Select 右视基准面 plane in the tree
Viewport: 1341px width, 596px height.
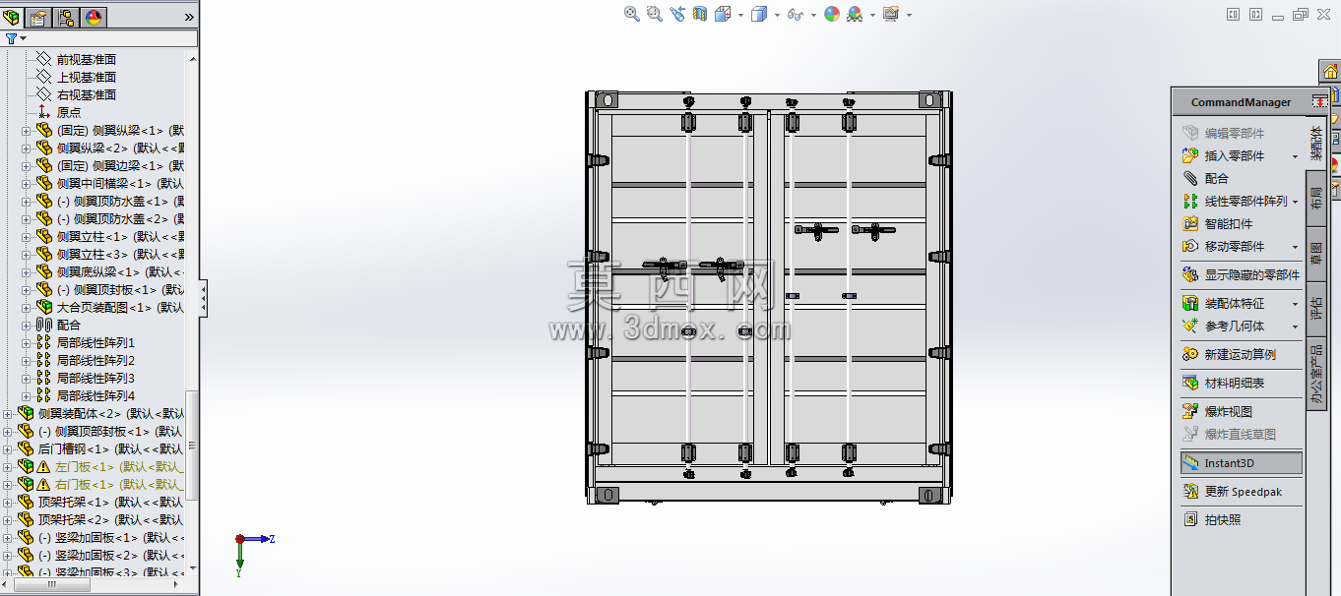click(x=86, y=94)
